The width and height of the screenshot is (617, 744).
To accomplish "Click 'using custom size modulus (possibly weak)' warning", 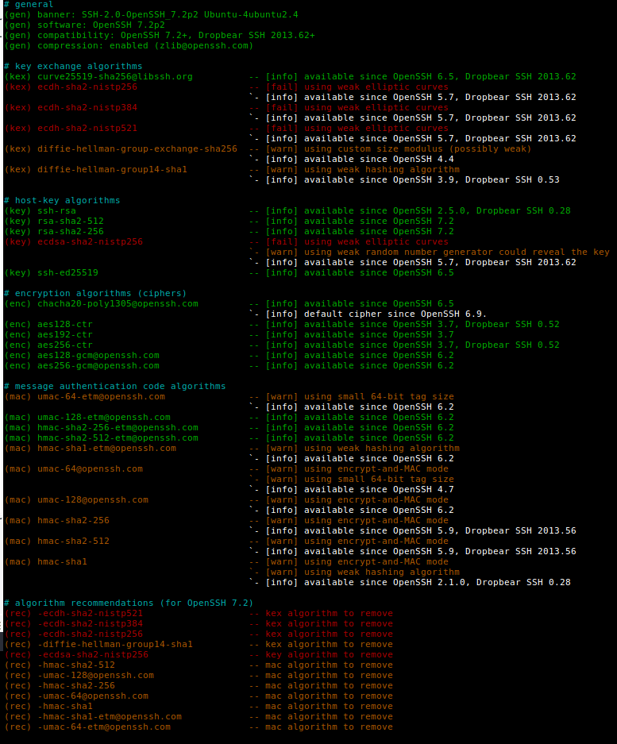I will click(x=418, y=149).
